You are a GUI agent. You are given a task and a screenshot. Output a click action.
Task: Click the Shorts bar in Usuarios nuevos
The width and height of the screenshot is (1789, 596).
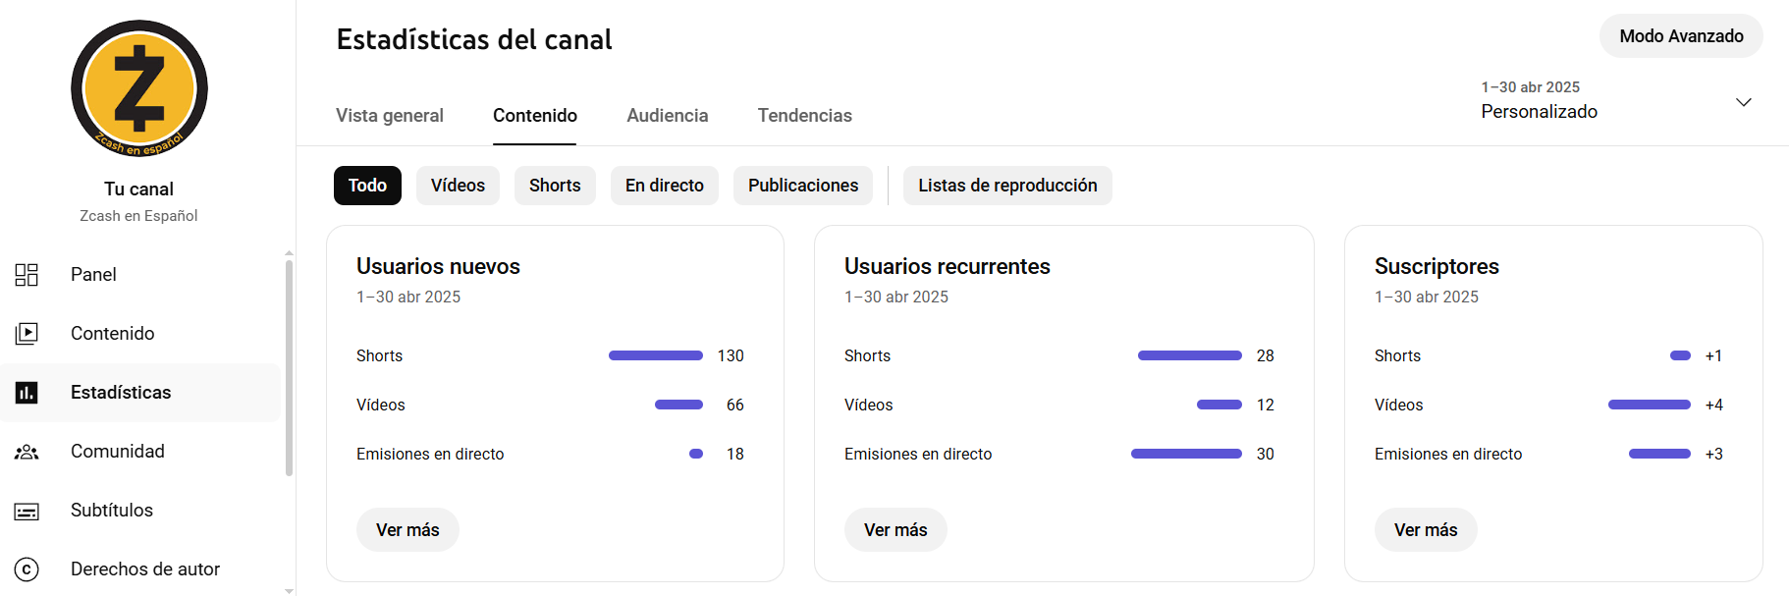click(656, 355)
